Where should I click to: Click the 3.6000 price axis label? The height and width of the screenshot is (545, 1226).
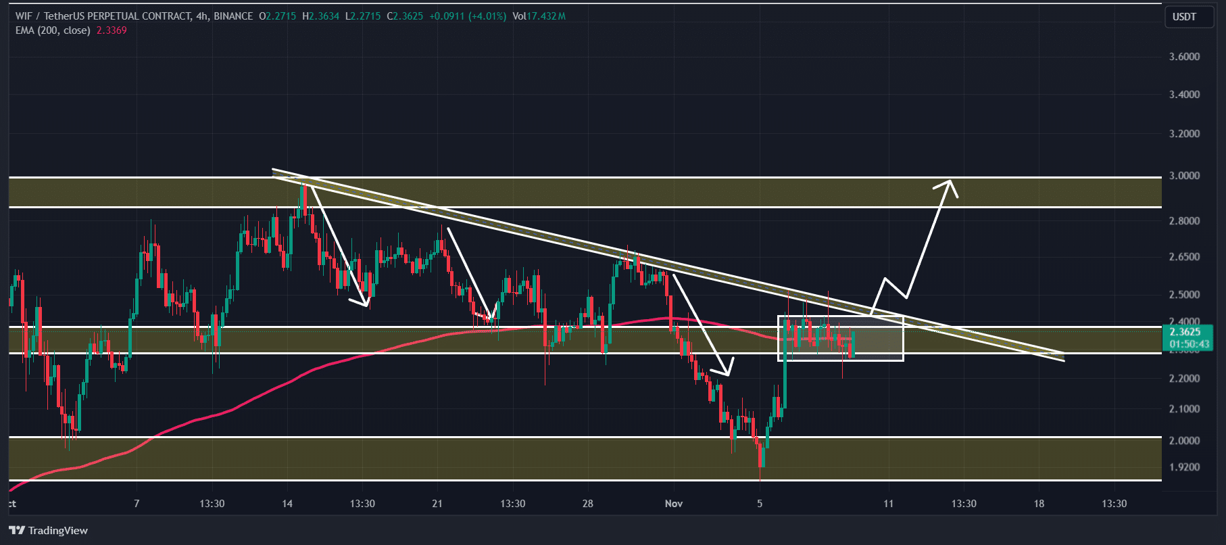(x=1184, y=57)
